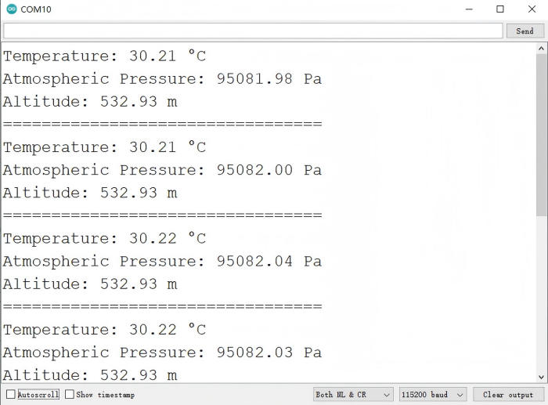Expand the 115200 baud rate dropdown
548x405 pixels.
point(433,395)
